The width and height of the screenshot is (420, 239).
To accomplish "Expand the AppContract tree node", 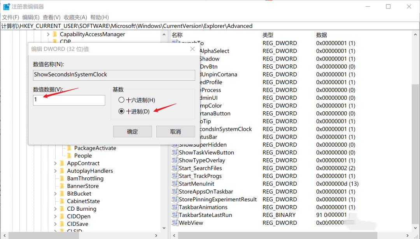I will pyautogui.click(x=55, y=163).
